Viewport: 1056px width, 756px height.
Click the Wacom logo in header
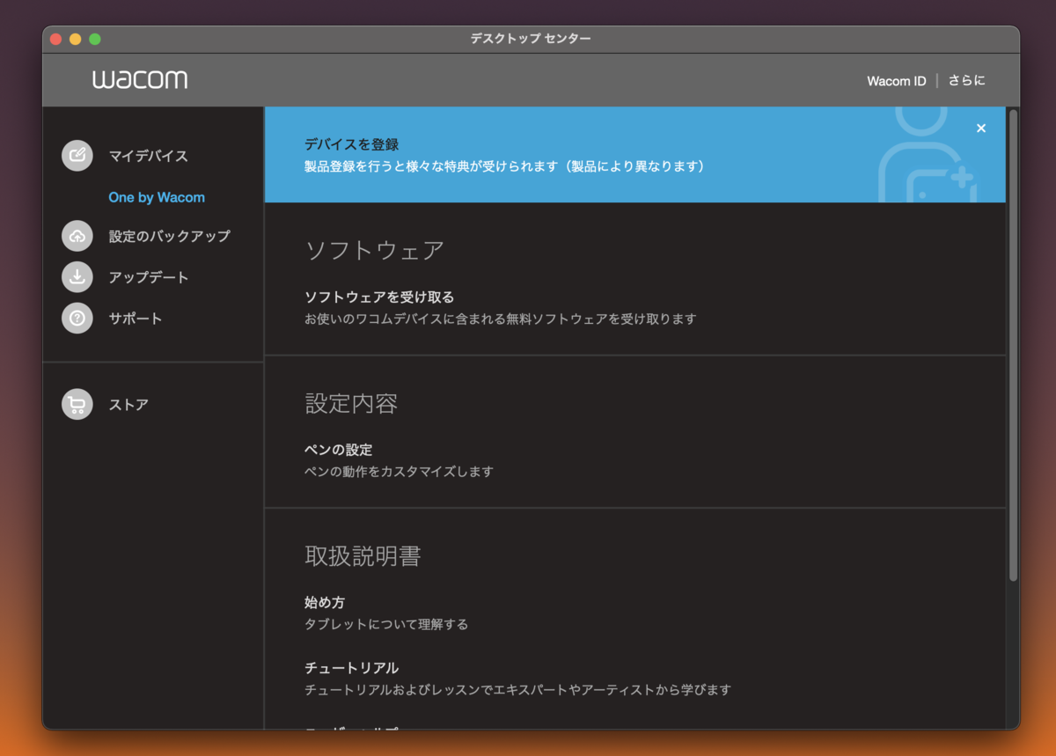(140, 80)
